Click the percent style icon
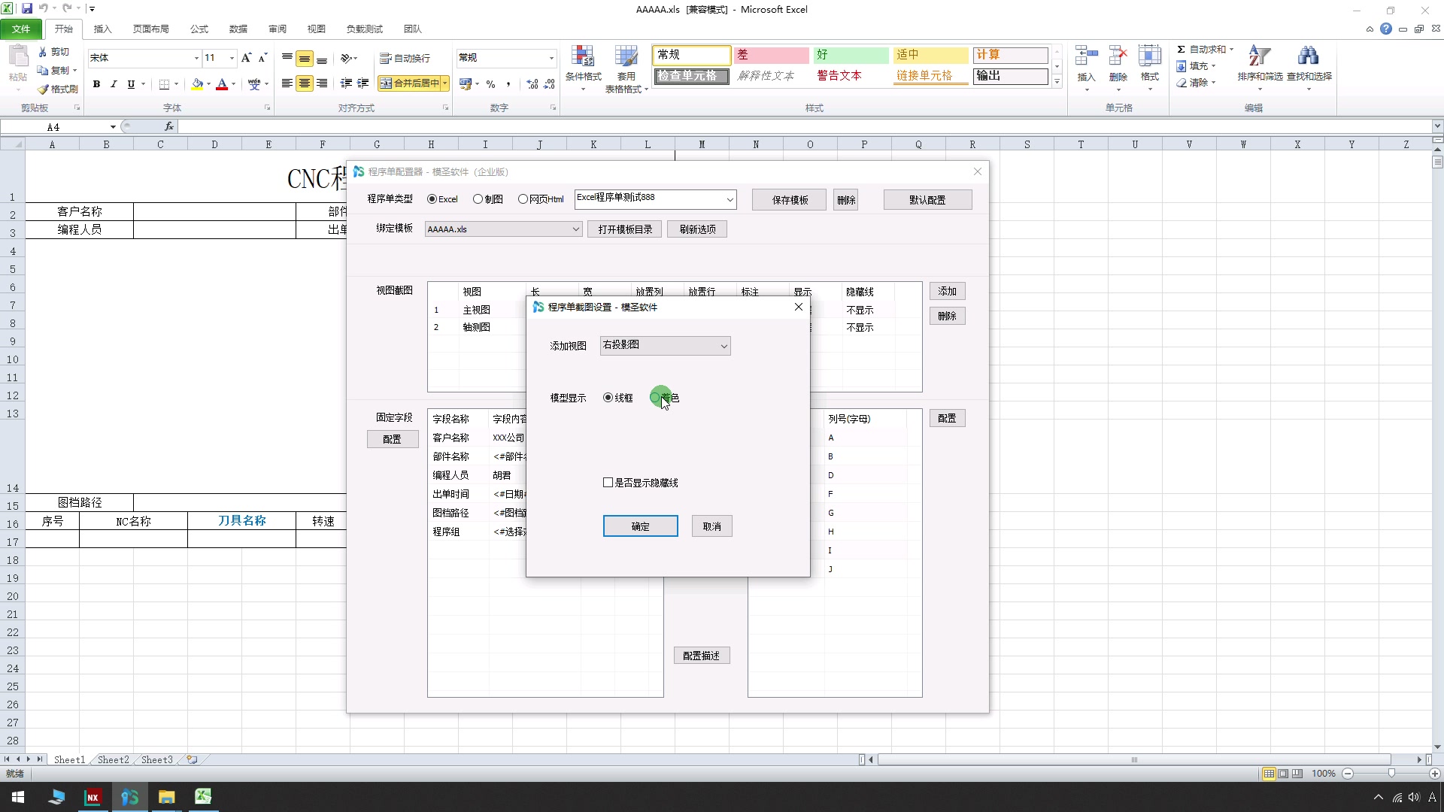 [x=491, y=84]
